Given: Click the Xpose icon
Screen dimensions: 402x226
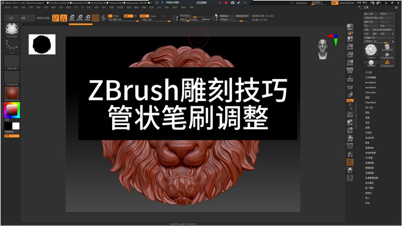Looking at the screenshot, I should pos(350,178).
